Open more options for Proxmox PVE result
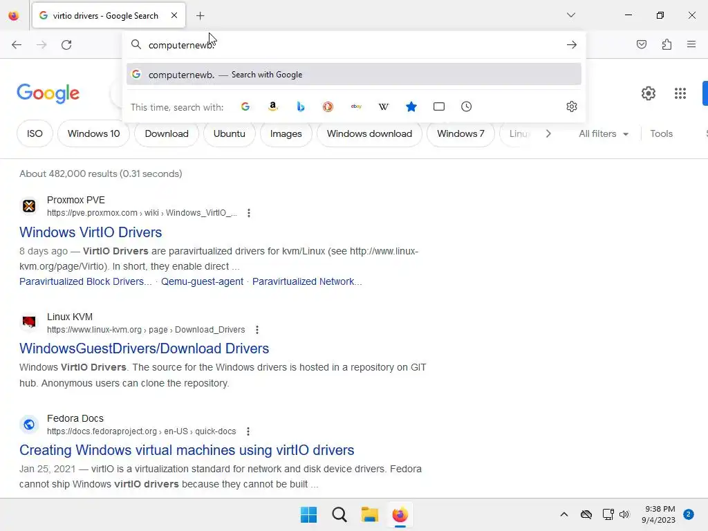This screenshot has height=531, width=708. click(x=249, y=213)
